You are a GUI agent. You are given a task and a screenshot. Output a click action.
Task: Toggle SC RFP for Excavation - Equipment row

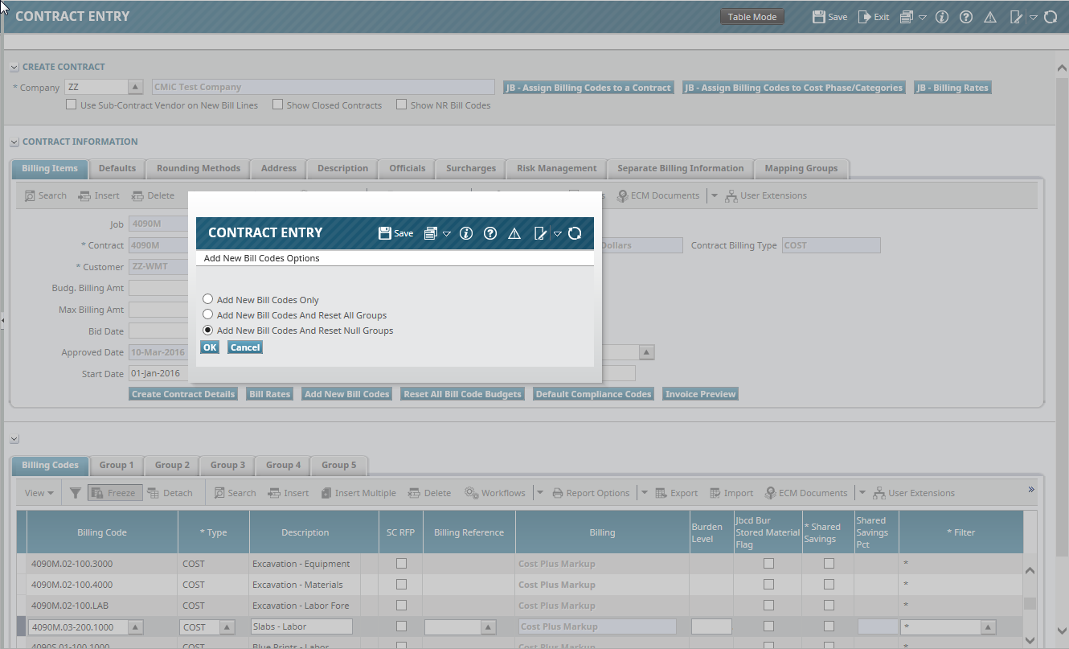pyautogui.click(x=401, y=564)
